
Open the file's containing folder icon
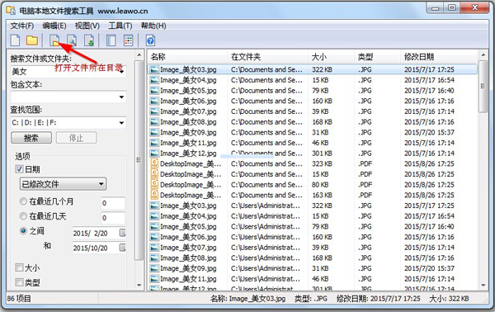(55, 40)
